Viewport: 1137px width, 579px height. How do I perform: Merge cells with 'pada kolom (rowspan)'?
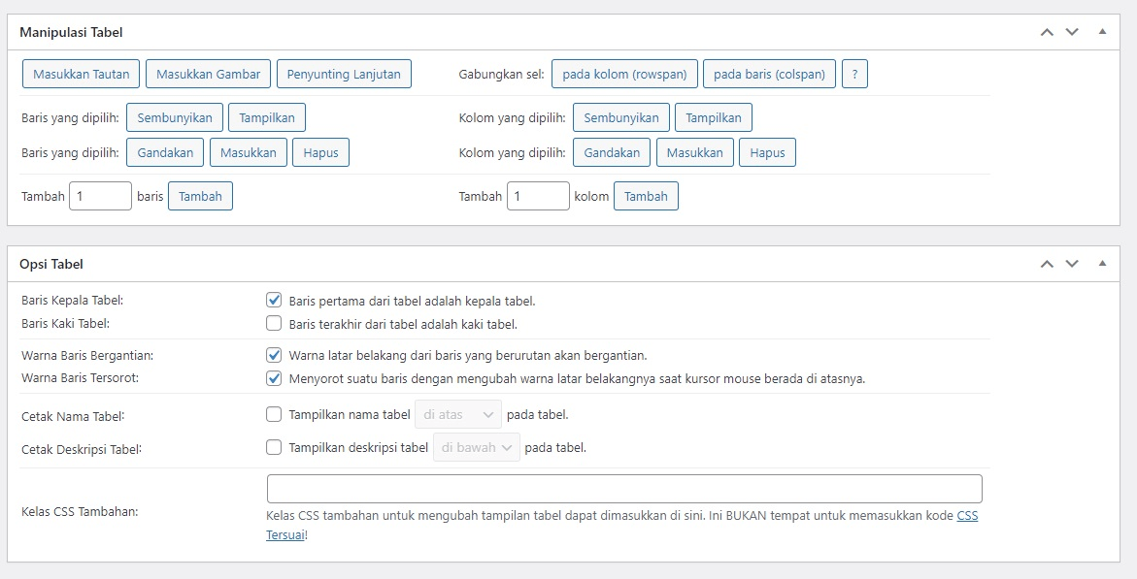624,75
